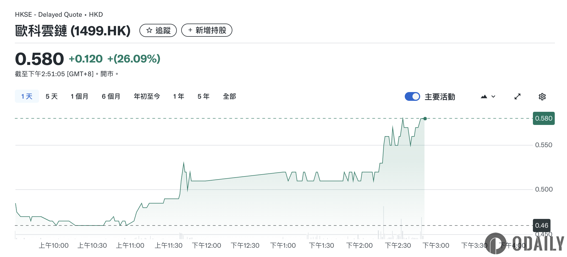
Task: Choose the 1 個月 time range
Action: [x=79, y=96]
